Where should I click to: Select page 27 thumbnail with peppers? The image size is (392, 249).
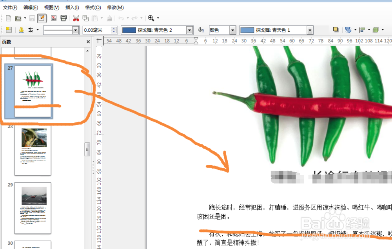[x=33, y=91]
